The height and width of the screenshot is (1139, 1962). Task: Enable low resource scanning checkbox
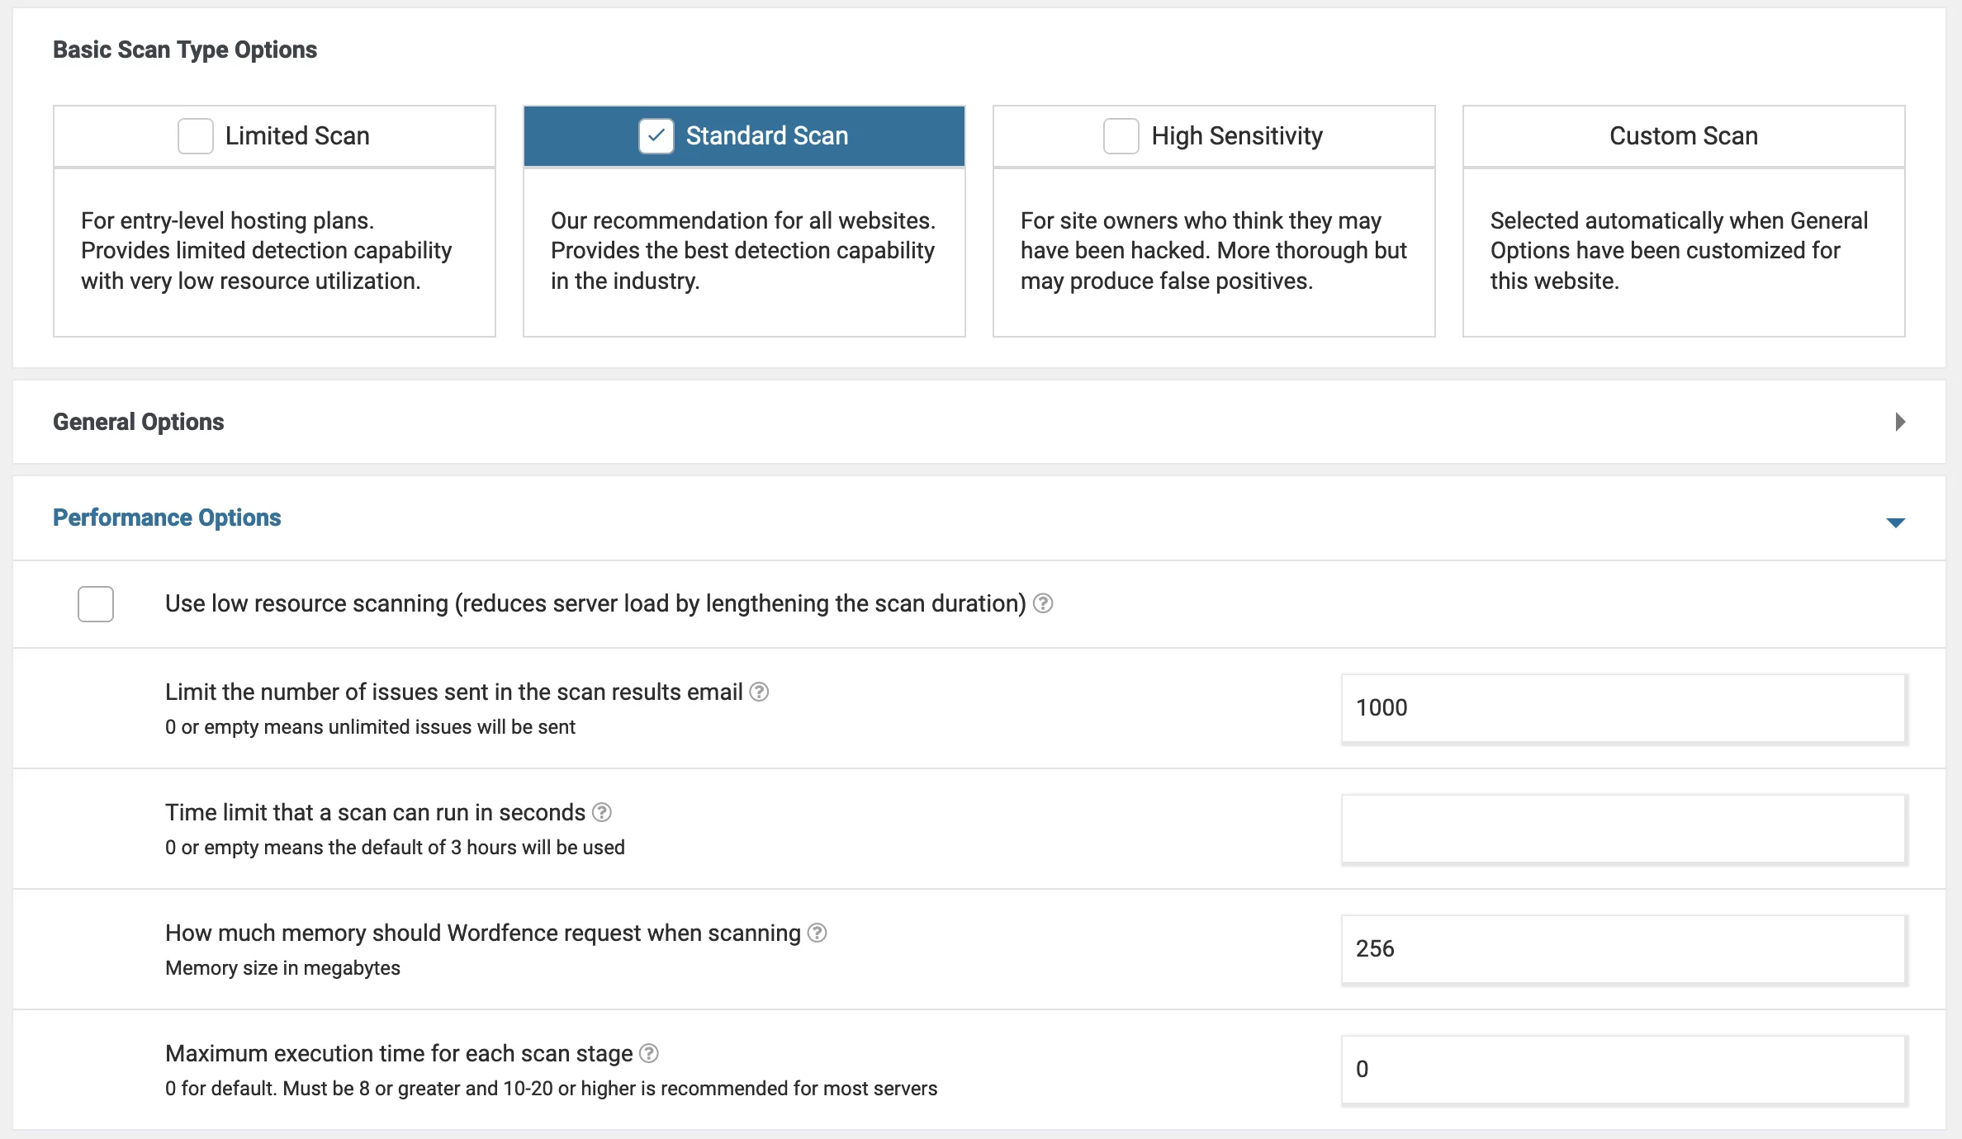point(95,603)
